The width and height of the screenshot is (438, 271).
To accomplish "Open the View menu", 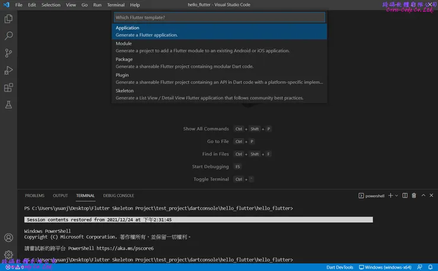I will coord(70,5).
